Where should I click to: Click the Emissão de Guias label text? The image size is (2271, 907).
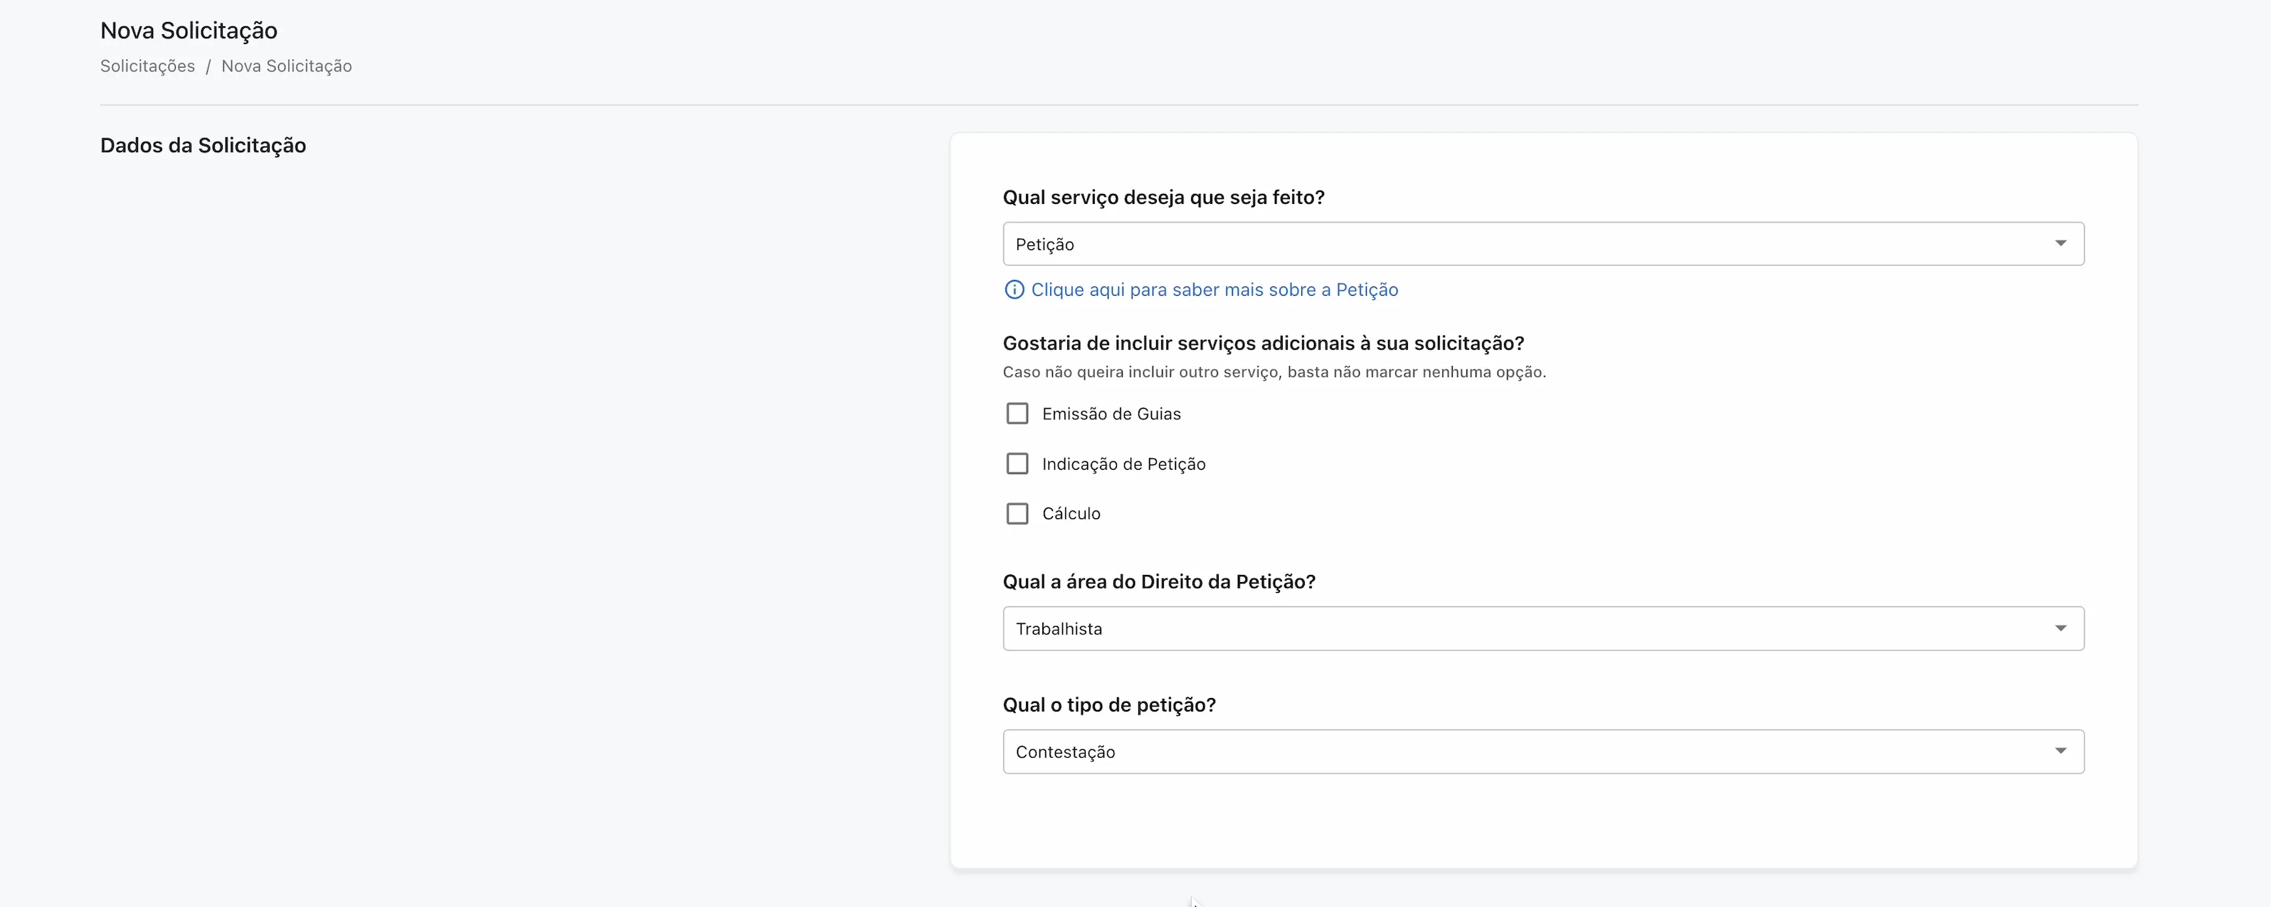pyautogui.click(x=1112, y=413)
